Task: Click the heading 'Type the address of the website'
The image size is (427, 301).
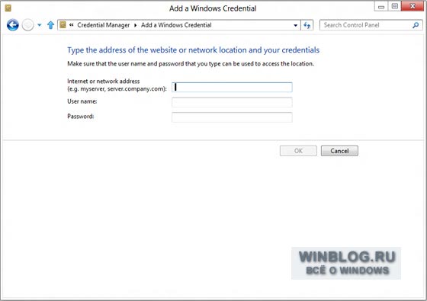Action: coord(194,50)
